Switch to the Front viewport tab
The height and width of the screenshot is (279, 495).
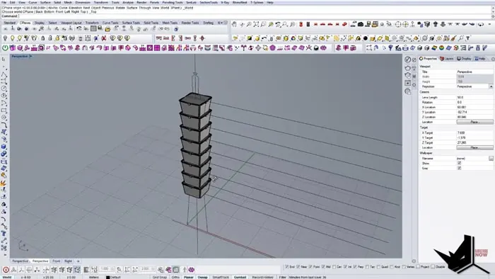[56, 261]
